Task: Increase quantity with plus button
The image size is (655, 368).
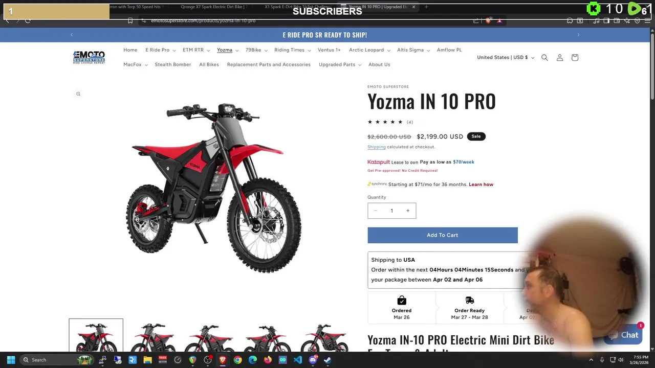Action: point(408,211)
